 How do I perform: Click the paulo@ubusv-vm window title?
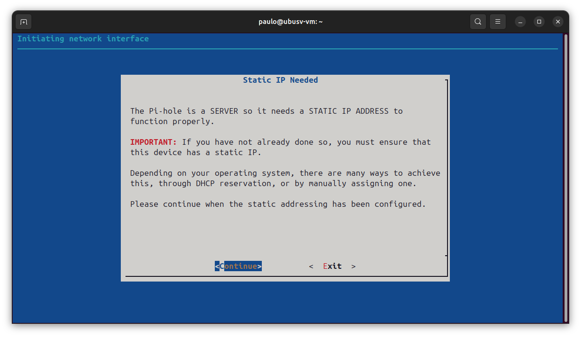290,21
